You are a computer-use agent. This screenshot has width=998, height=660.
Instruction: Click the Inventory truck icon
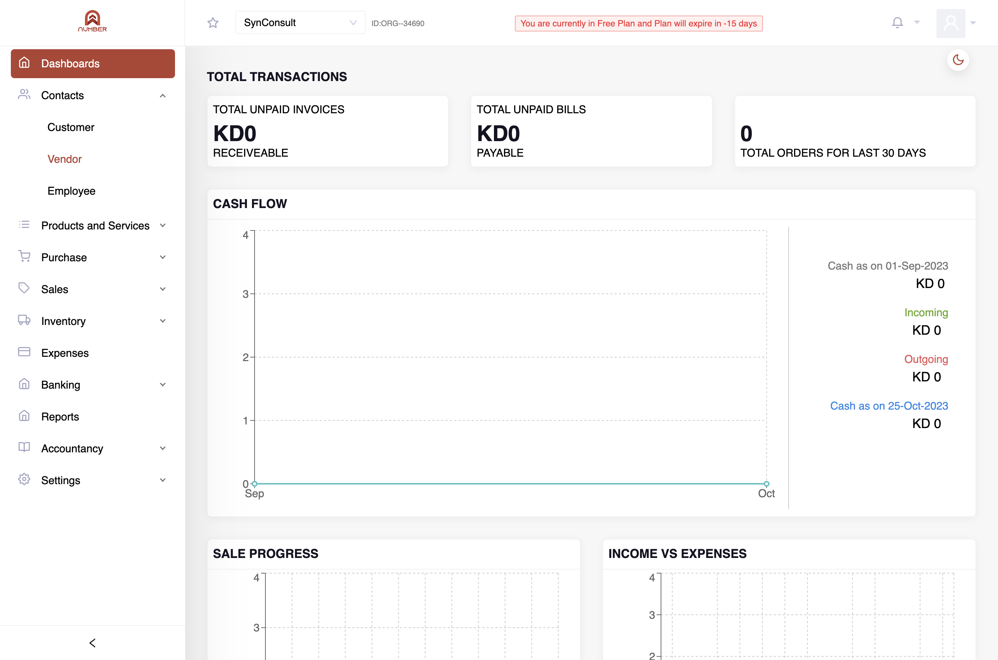tap(24, 320)
